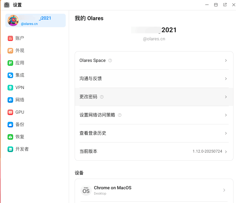Open 沟通与反馈 feedback entry
Screen dimensions: 236x203
click(154, 79)
